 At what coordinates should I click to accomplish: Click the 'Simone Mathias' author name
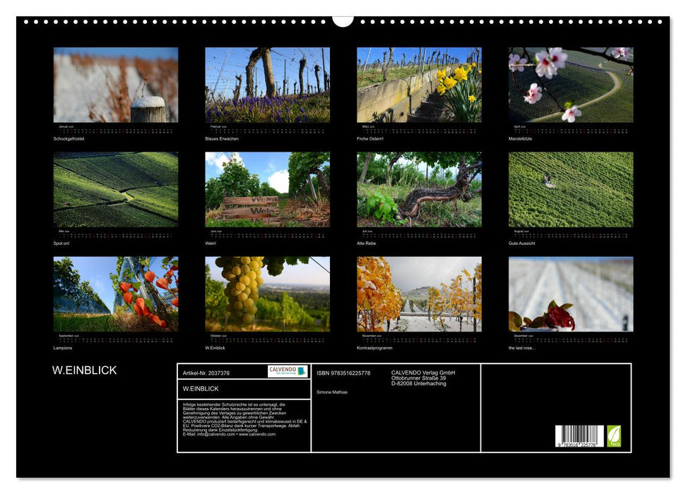coord(332,392)
